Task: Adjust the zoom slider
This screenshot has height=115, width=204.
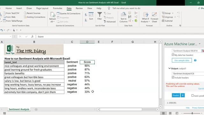Action: pos(192,113)
